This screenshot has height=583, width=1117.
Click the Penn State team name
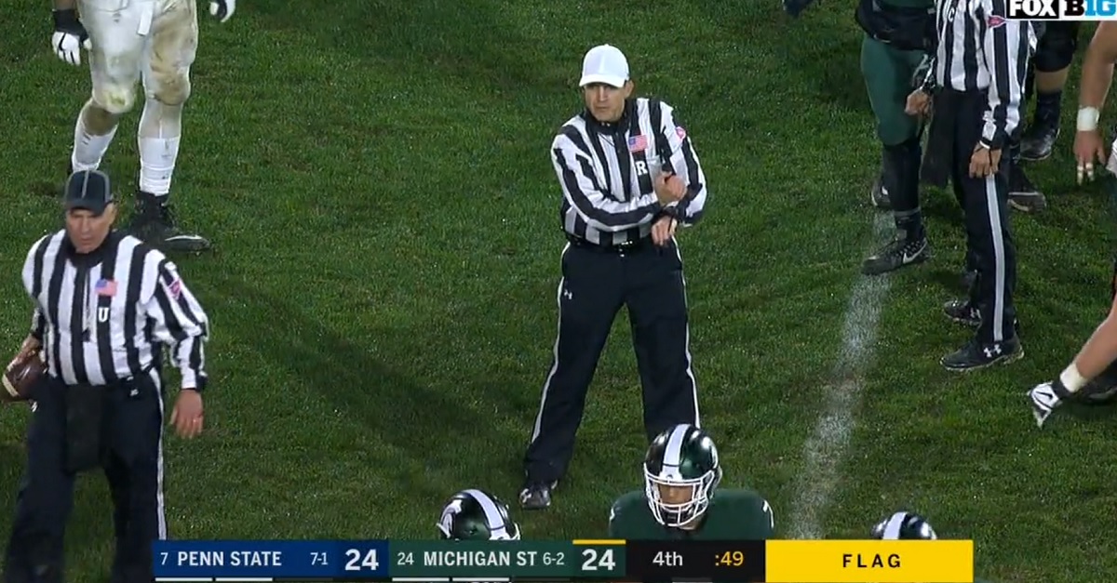[229, 560]
